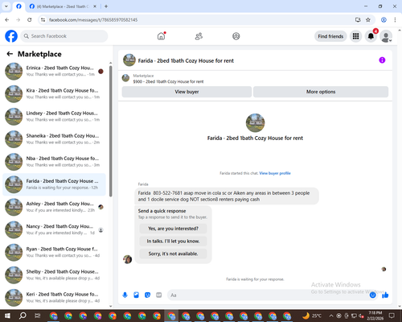Attach a file with the photo icon
The width and height of the screenshot is (402, 322).
coord(136,295)
